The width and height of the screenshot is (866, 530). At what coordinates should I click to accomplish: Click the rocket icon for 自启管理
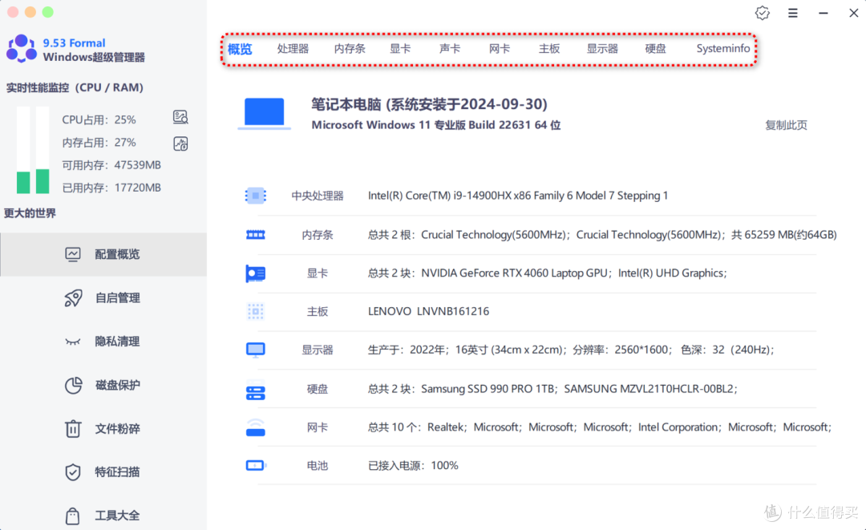(73, 298)
